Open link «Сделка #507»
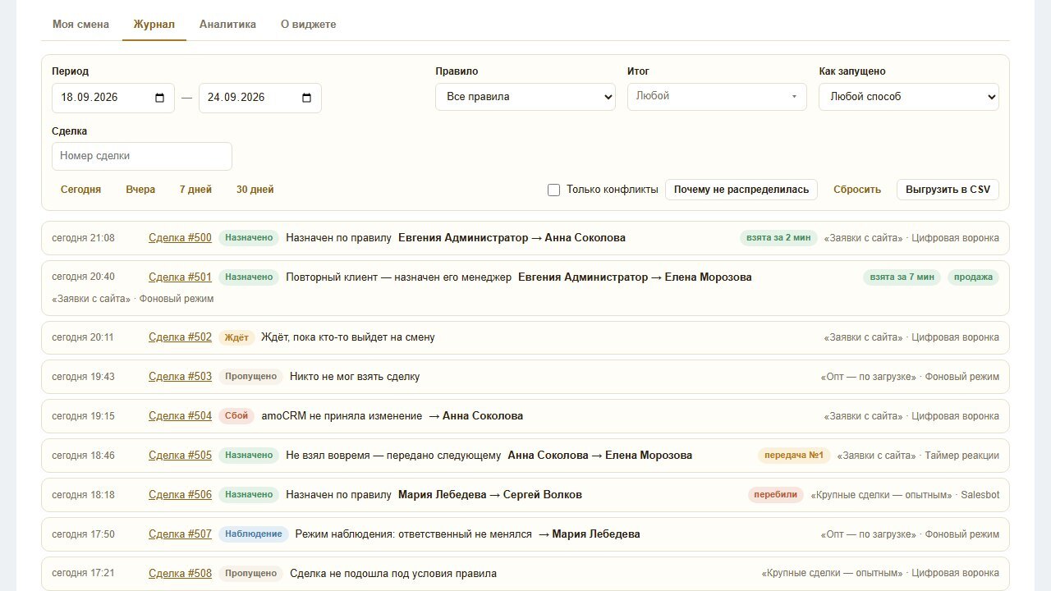Screen dimensions: 1051x591 point(180,534)
